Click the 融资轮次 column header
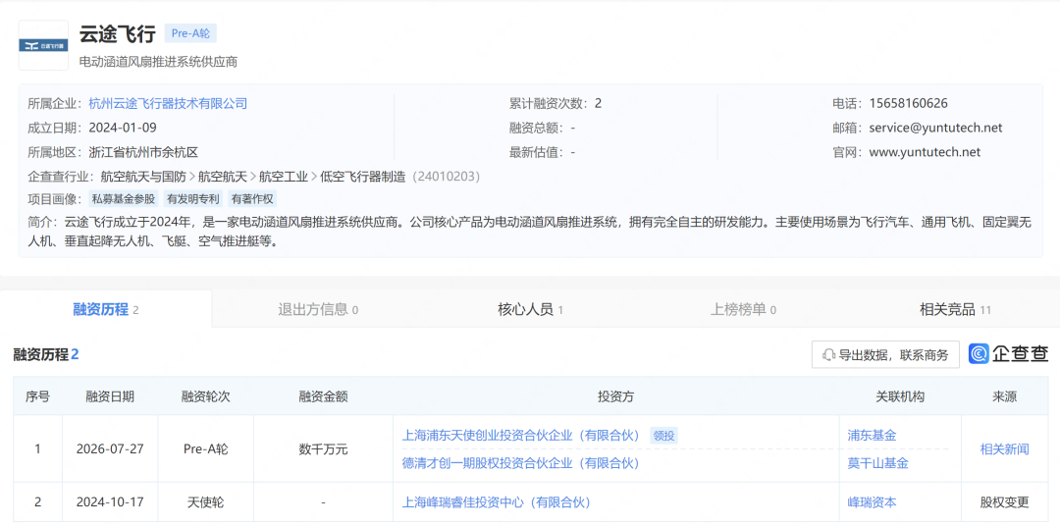 (206, 396)
